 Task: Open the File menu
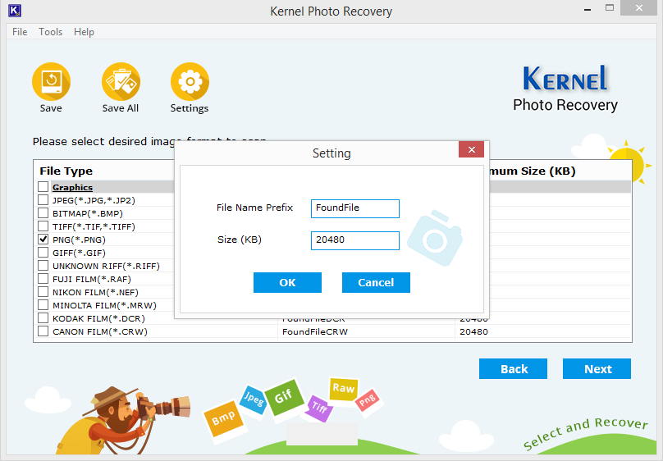click(x=20, y=32)
